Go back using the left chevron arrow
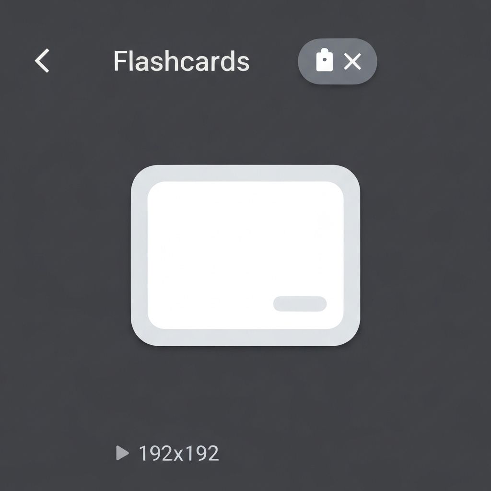 tap(42, 60)
